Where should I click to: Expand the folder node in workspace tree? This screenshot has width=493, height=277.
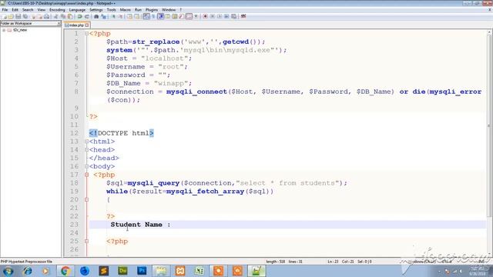pyautogui.click(x=4, y=30)
